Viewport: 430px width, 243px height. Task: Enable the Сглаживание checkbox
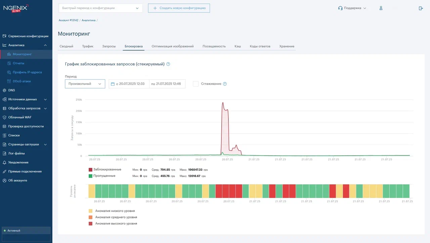[196, 84]
